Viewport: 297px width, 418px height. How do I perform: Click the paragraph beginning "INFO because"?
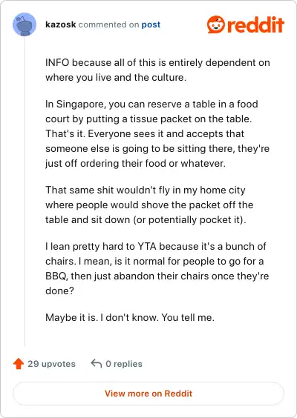pos(157,70)
